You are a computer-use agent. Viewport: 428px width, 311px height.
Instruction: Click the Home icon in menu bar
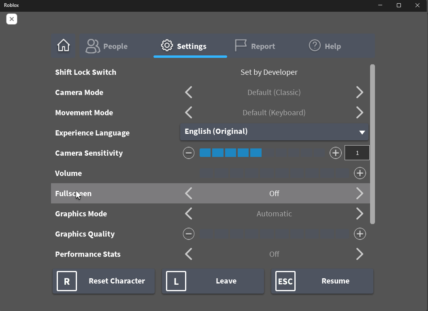[64, 46]
